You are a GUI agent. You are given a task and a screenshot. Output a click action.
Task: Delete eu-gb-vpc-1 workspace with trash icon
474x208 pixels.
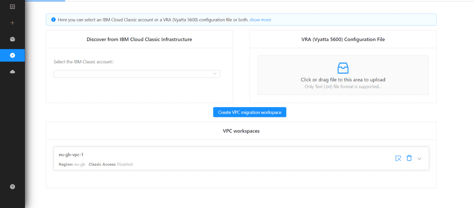tap(409, 158)
